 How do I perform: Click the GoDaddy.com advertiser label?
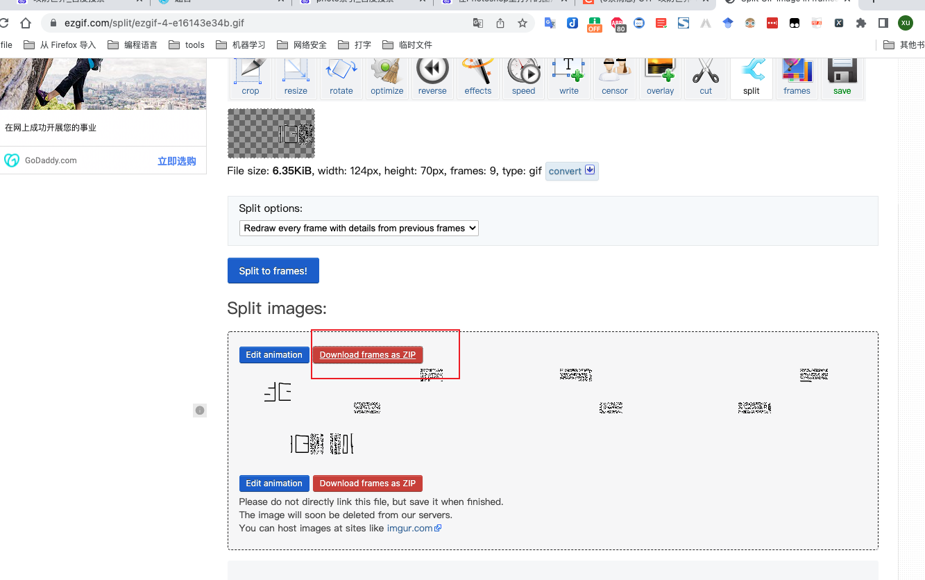click(x=51, y=160)
